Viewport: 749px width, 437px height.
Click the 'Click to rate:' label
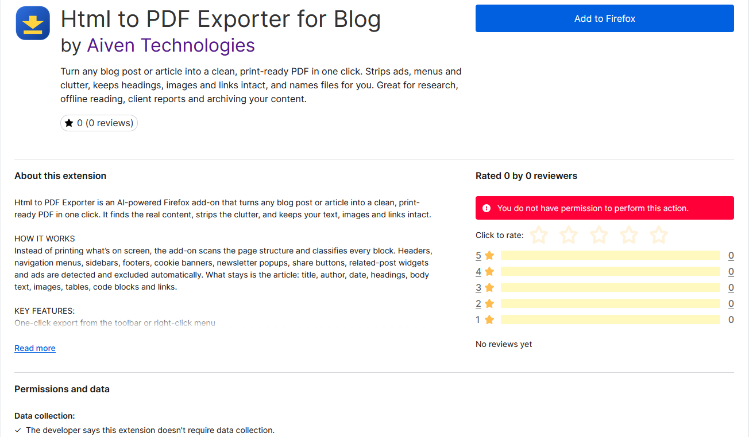pos(500,235)
